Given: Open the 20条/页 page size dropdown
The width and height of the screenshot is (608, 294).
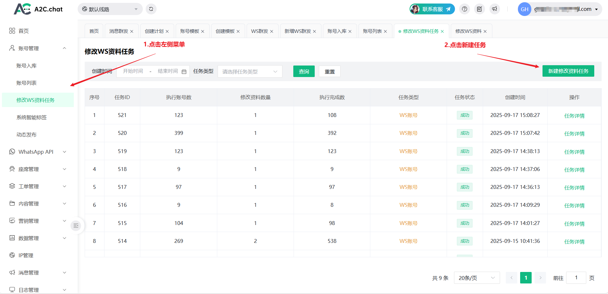Looking at the screenshot, I should [x=476, y=278].
